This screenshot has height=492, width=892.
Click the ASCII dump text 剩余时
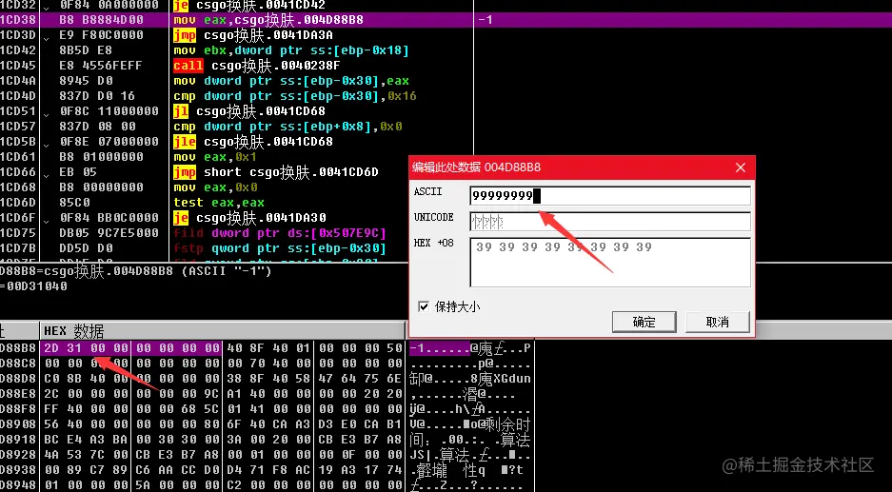pos(507,424)
